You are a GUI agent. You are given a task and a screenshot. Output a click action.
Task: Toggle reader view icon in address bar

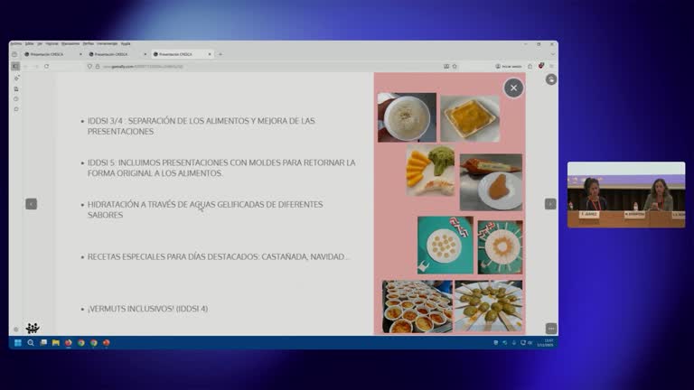coord(445,66)
